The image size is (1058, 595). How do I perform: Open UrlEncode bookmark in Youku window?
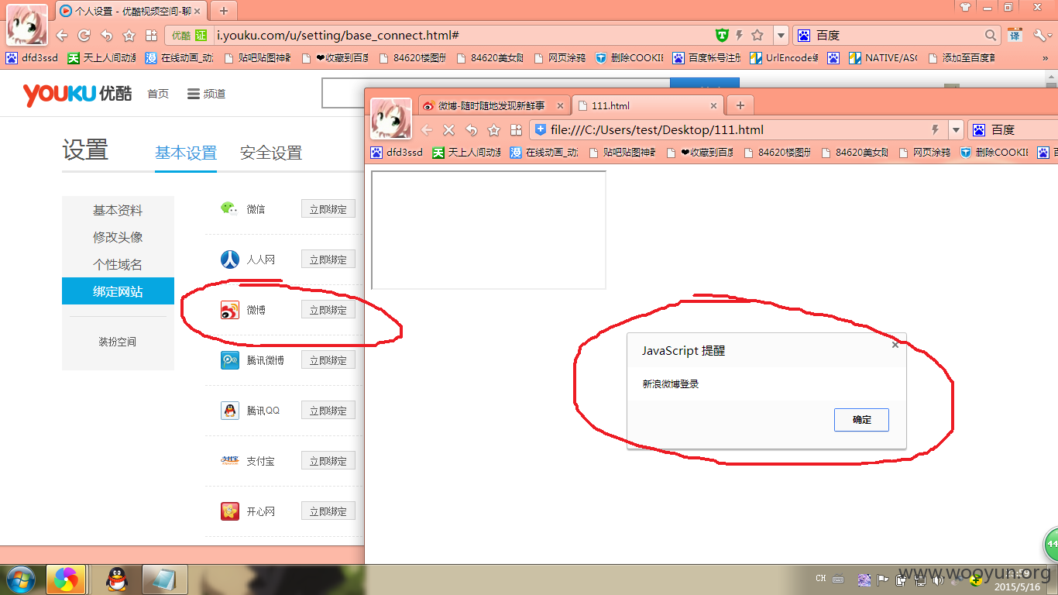coord(783,57)
